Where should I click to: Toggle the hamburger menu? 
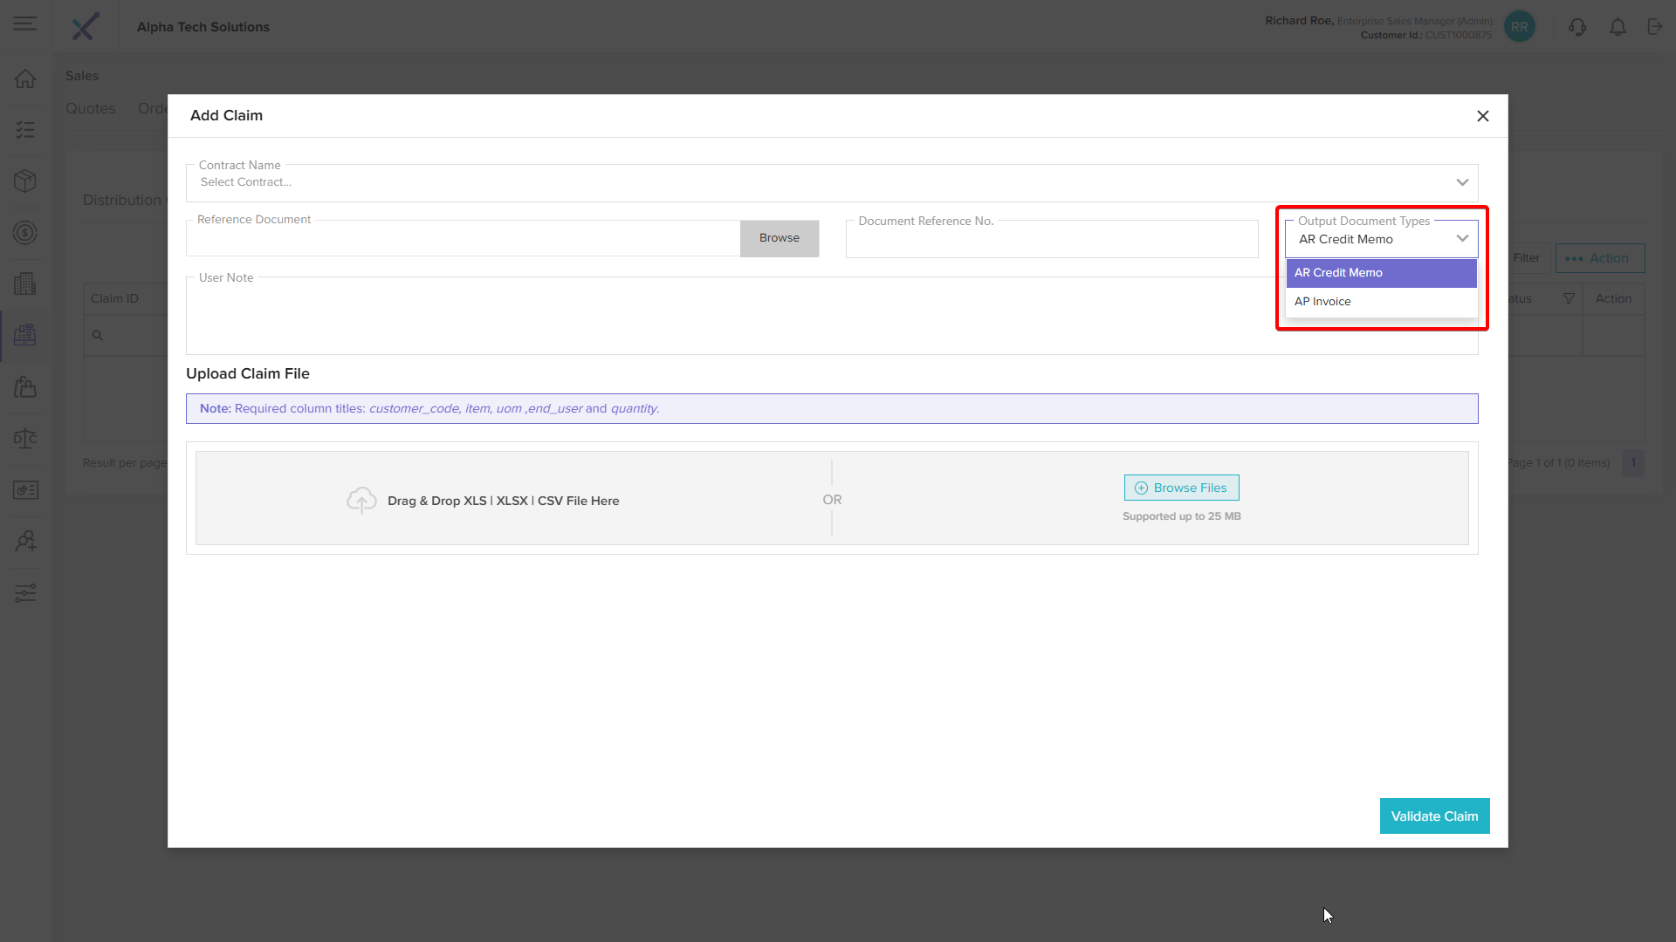point(25,24)
